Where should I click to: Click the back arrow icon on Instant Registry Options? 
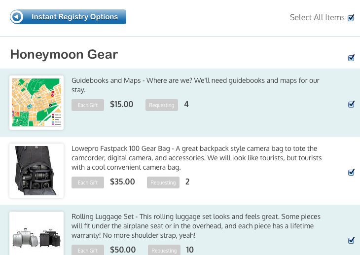(17, 17)
